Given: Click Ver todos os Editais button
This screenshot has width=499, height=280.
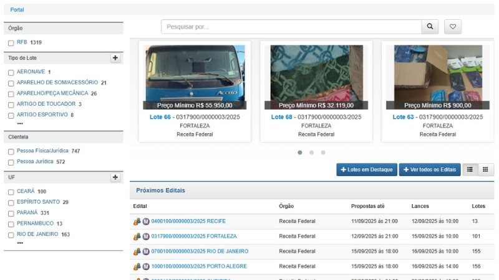Looking at the screenshot, I should point(430,170).
